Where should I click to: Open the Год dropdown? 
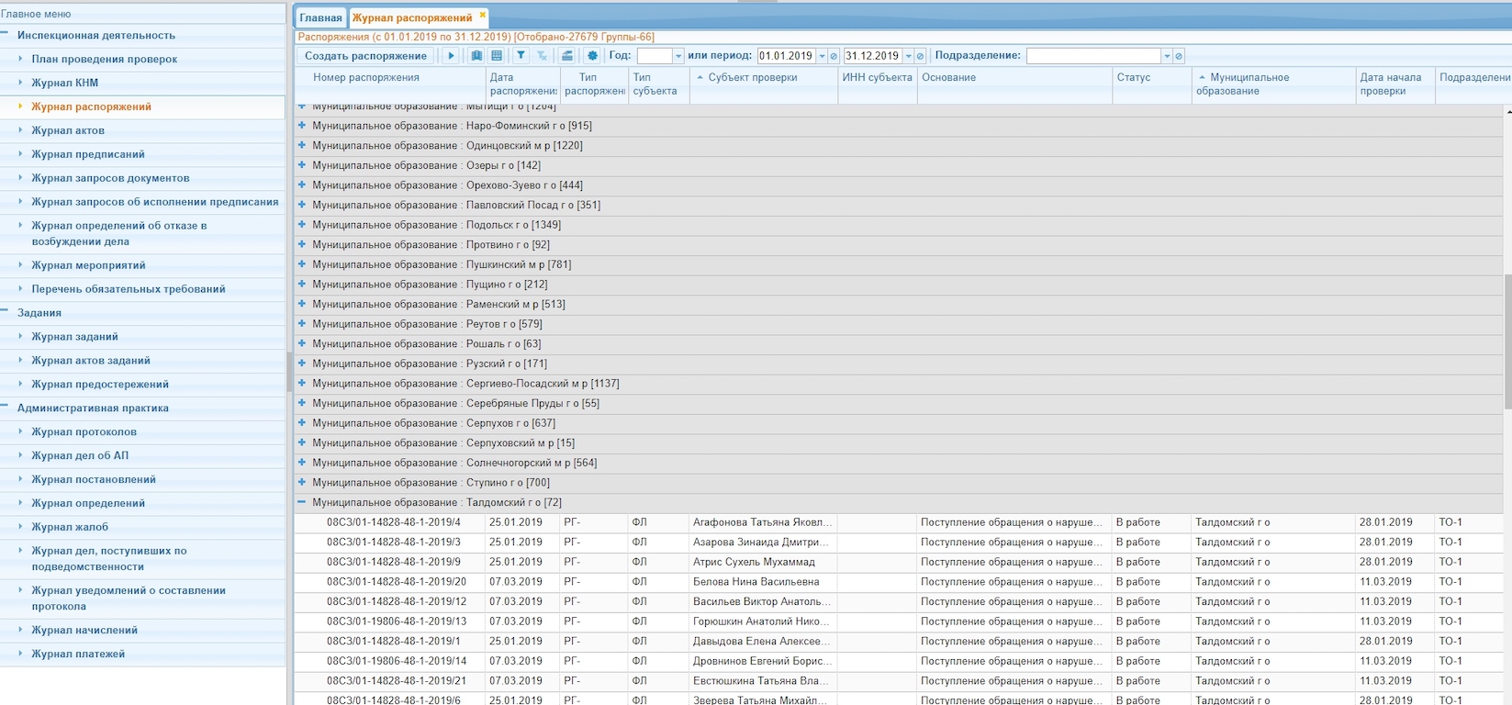pos(678,56)
